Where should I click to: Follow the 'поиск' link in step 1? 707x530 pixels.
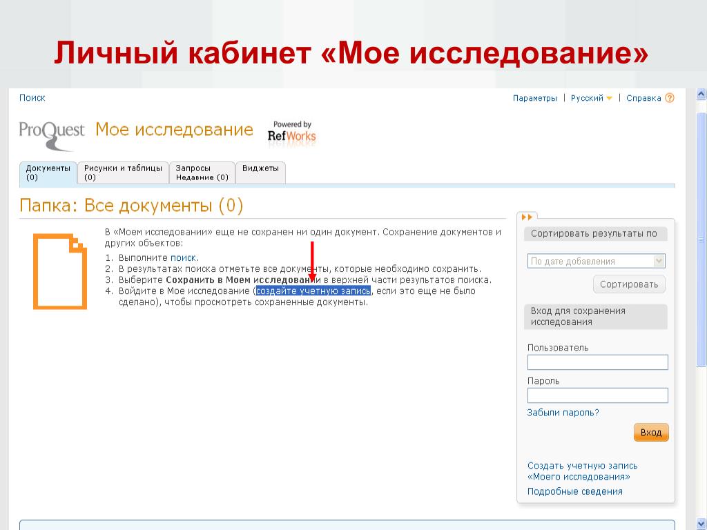point(183,258)
